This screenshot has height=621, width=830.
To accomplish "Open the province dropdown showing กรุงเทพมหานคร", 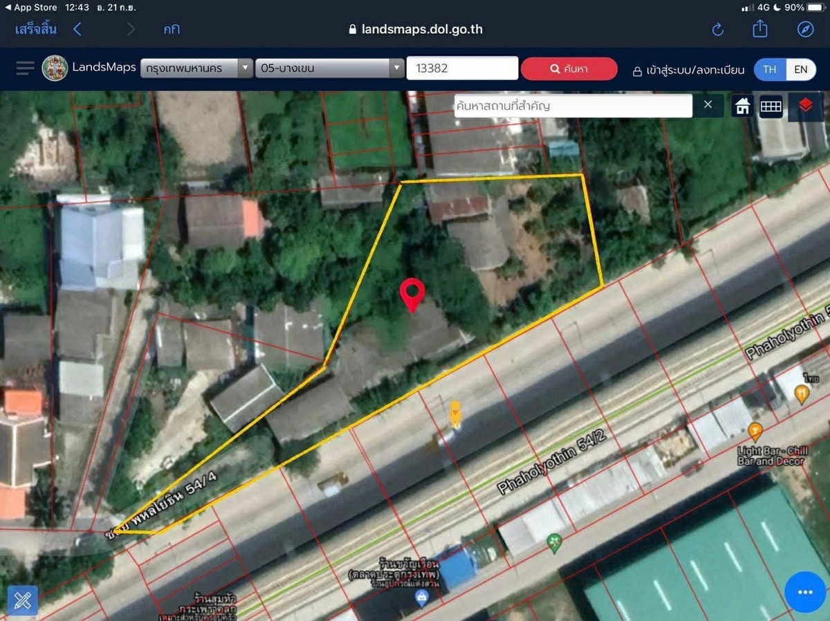I will pyautogui.click(x=197, y=68).
